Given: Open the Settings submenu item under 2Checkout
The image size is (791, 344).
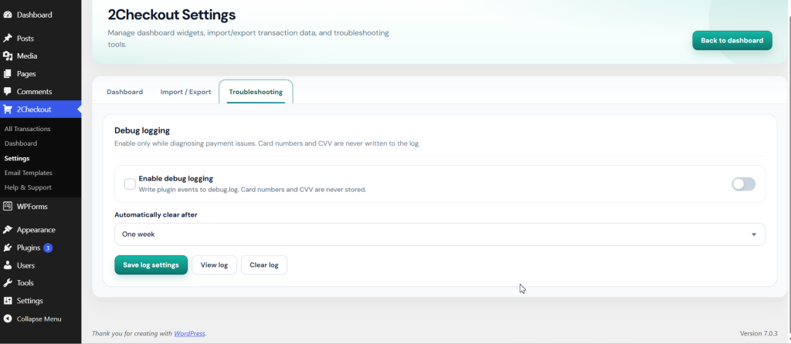Looking at the screenshot, I should tap(17, 158).
